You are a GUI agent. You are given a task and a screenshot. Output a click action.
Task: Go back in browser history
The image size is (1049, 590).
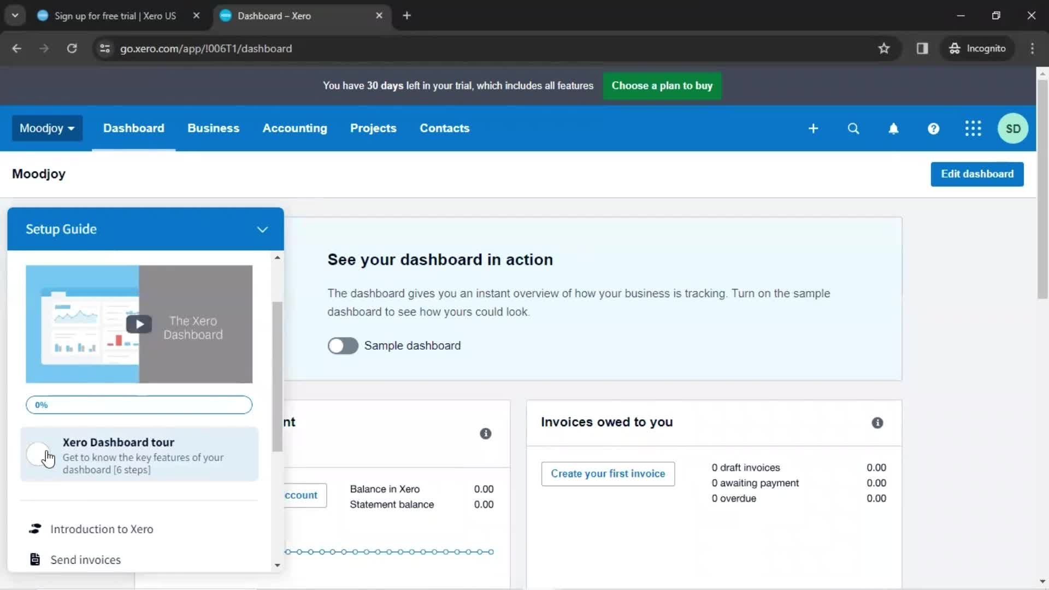tap(17, 49)
